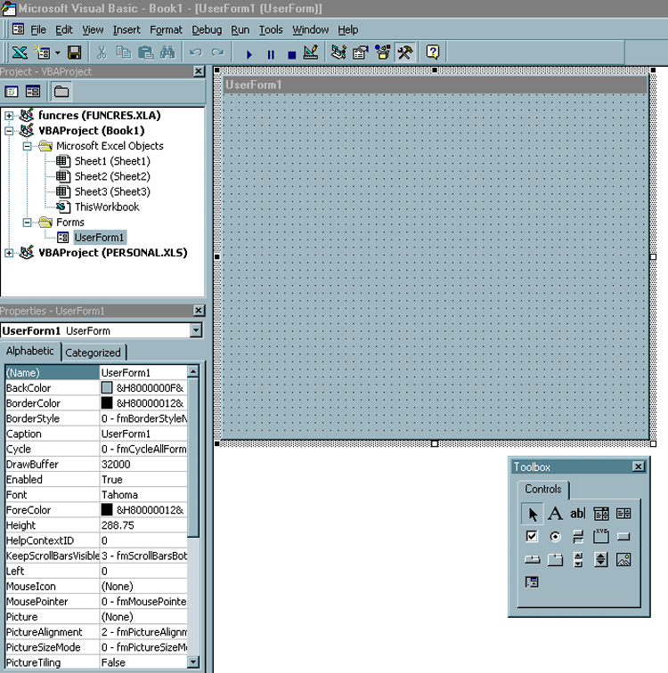Click the Copy icon in the toolbar
Viewport: 668px width, 673px height.
click(x=124, y=53)
